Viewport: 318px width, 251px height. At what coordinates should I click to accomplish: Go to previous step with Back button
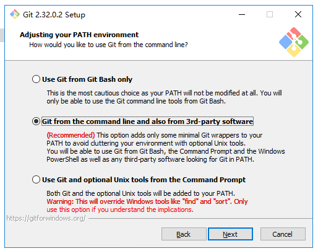184,234
